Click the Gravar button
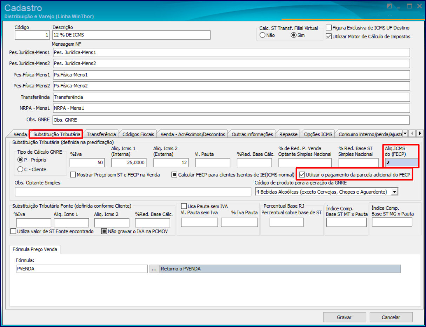 pos(344,317)
